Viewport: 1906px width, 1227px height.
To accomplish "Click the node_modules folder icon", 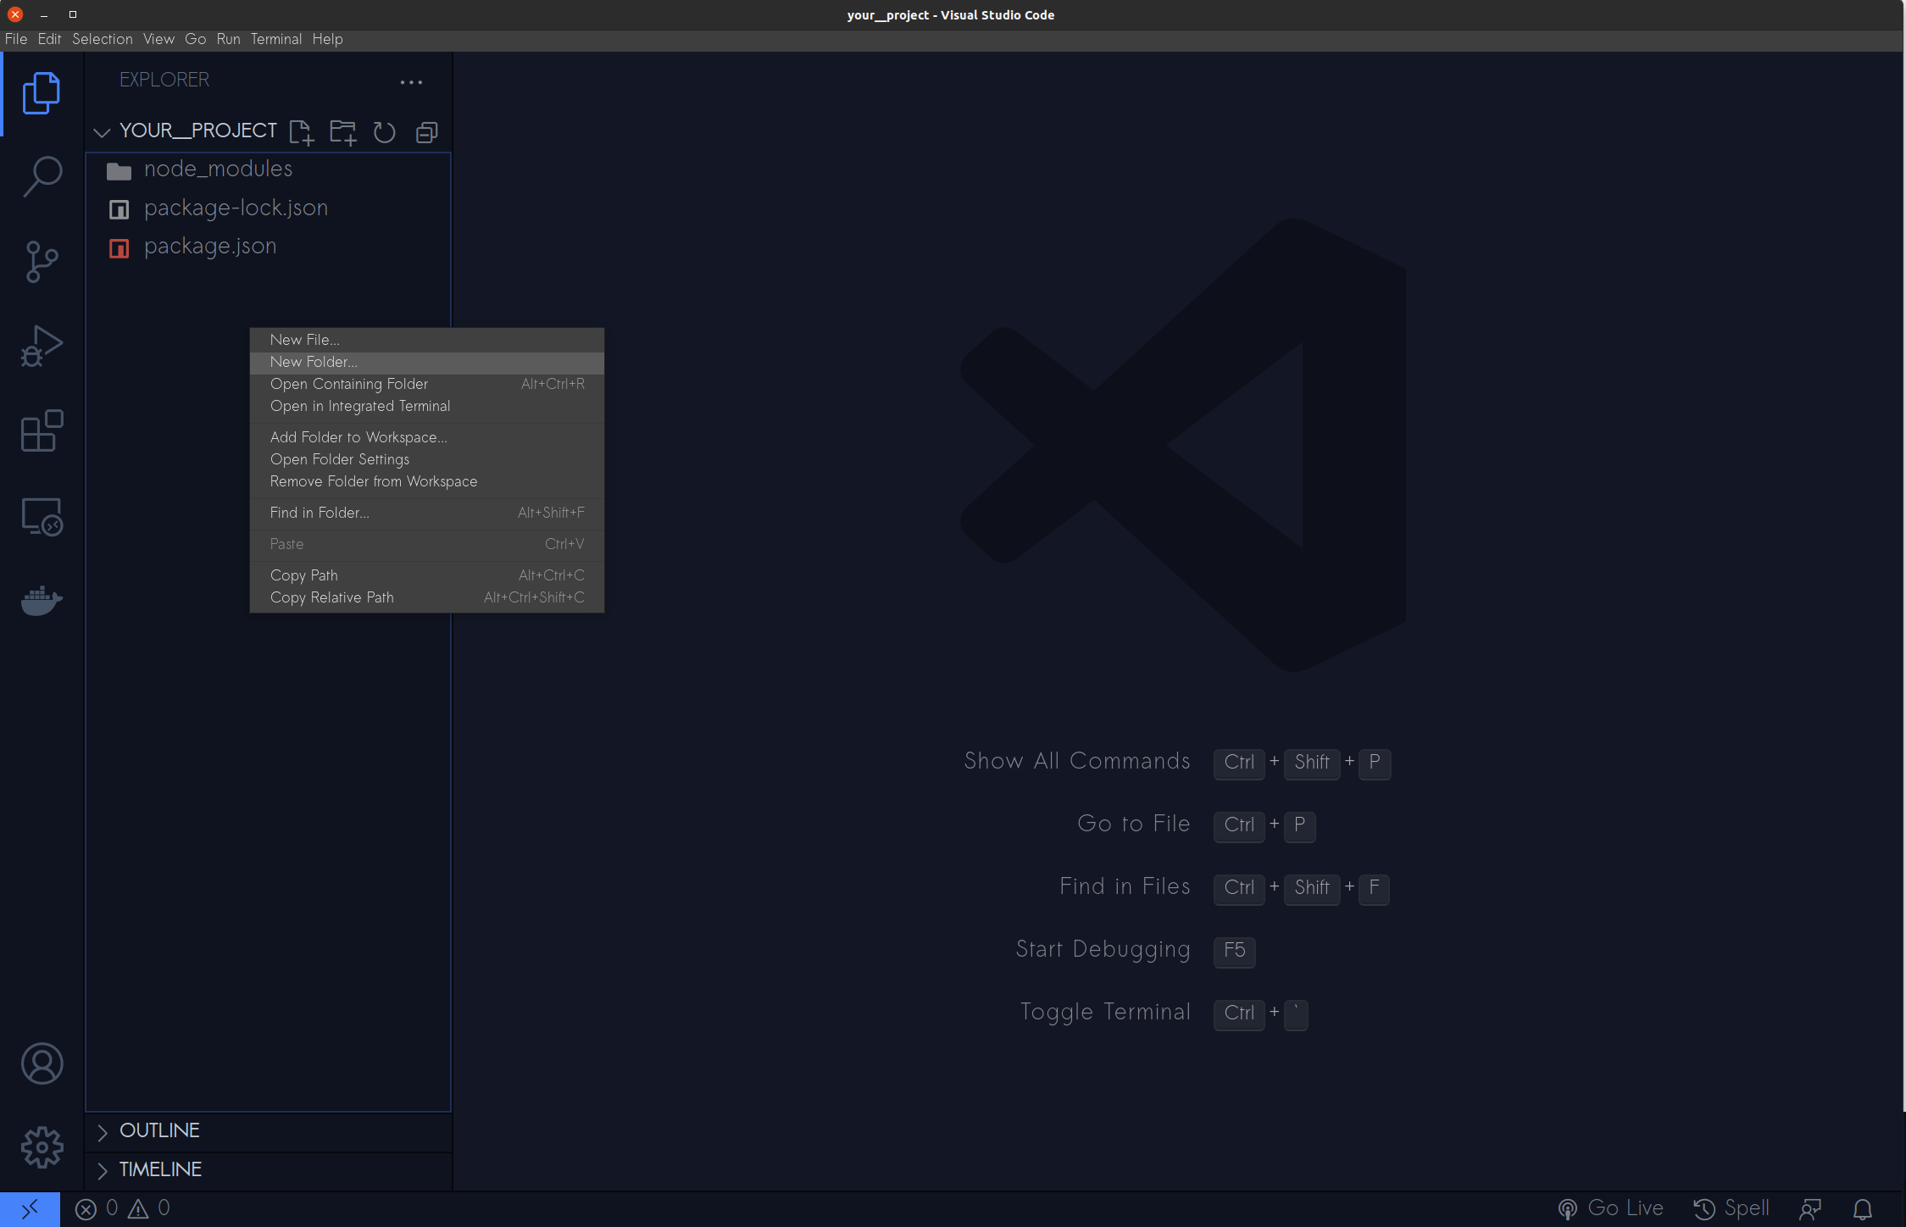I will pyautogui.click(x=119, y=171).
